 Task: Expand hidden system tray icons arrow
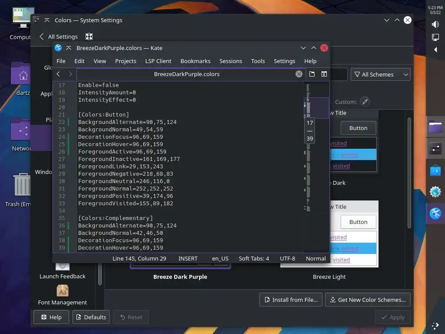click(435, 50)
